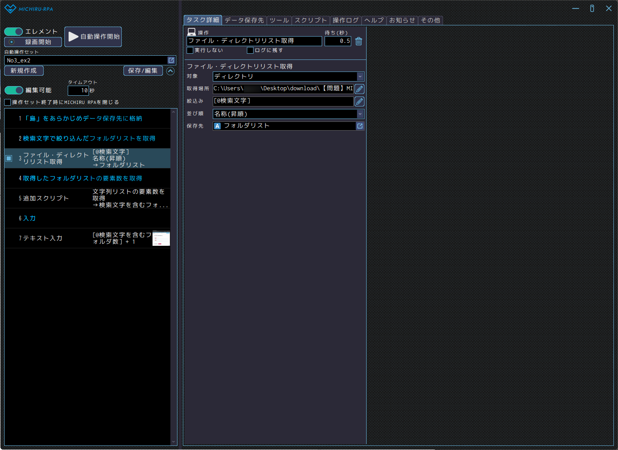Tick 操作セット終了時にMICHIRU RPAを閉じる checkbox

7,102
